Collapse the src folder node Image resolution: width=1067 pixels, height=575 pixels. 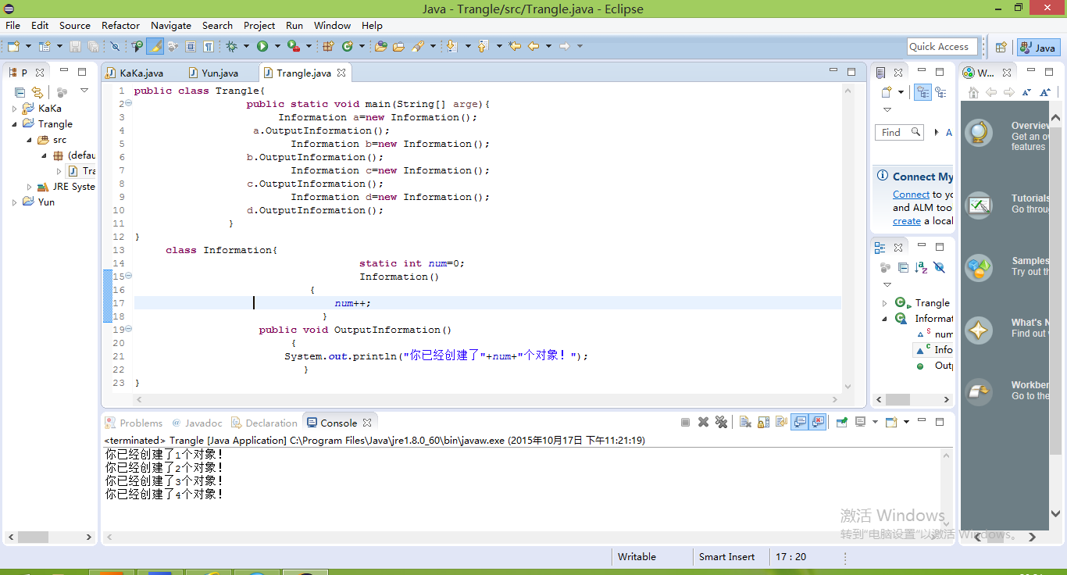(x=30, y=140)
